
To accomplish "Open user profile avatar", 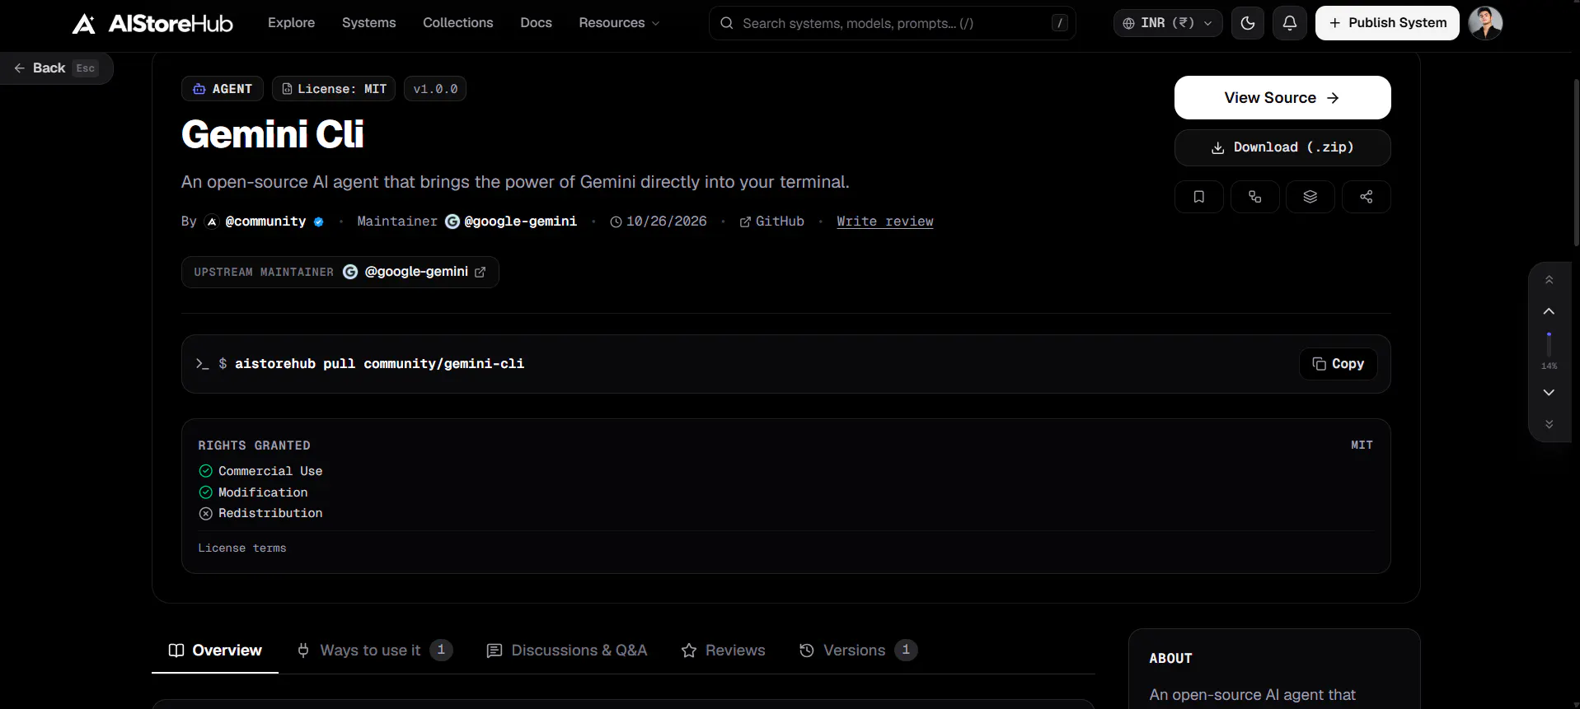I will coord(1485,23).
